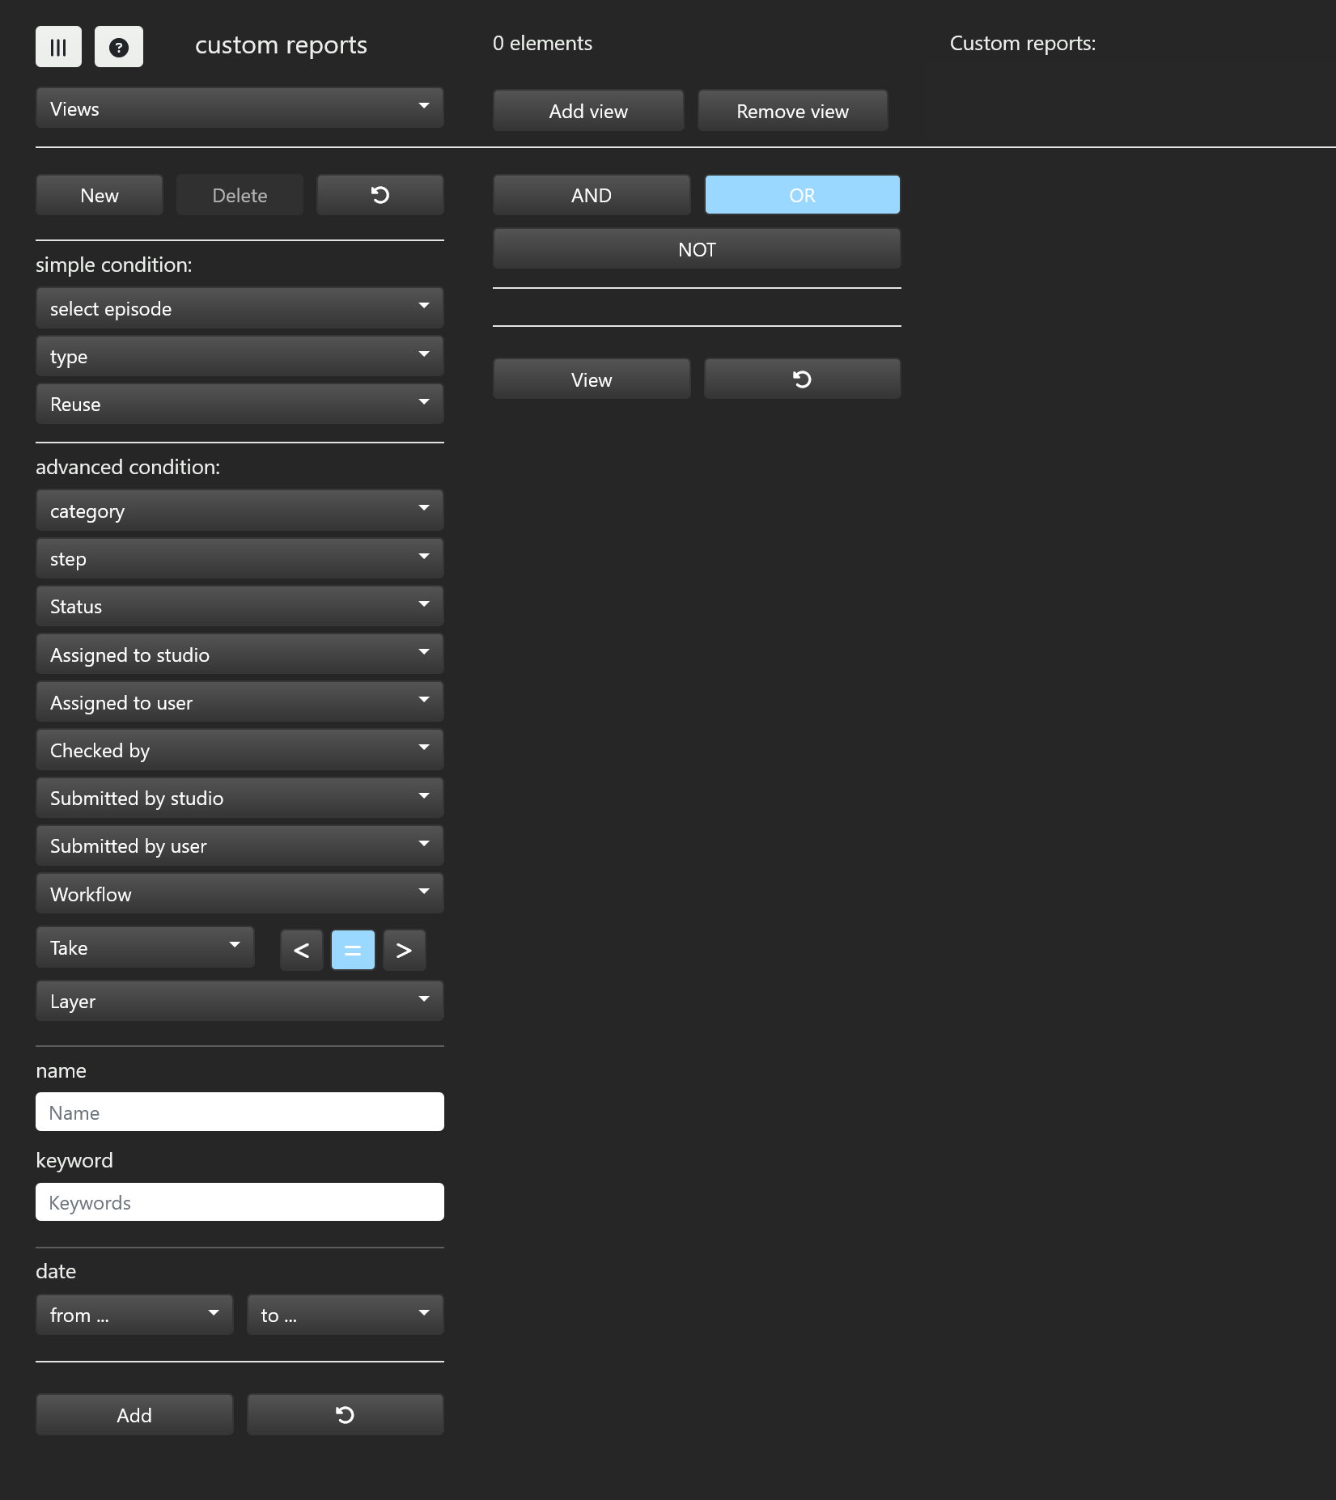Focus the Keywords input field
Viewport: 1336px width, 1500px height.
[x=240, y=1202]
